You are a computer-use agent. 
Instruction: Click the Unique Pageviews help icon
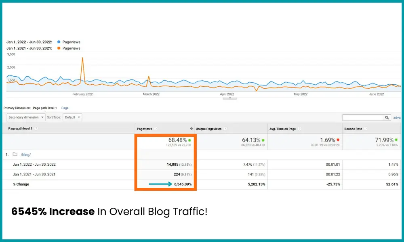pyautogui.click(x=225, y=129)
